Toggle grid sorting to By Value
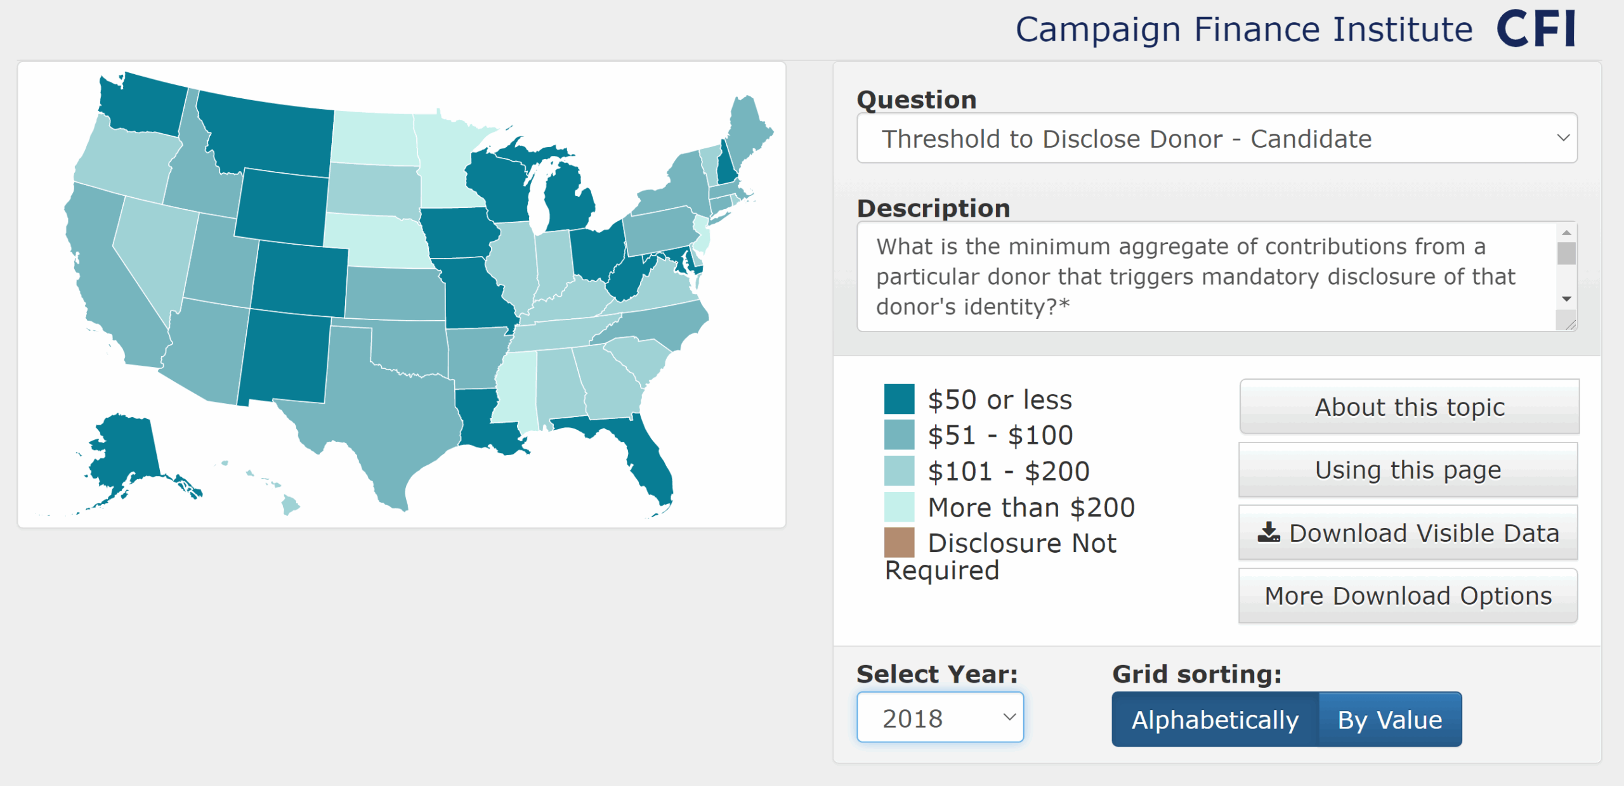Image resolution: width=1624 pixels, height=786 pixels. click(1390, 718)
